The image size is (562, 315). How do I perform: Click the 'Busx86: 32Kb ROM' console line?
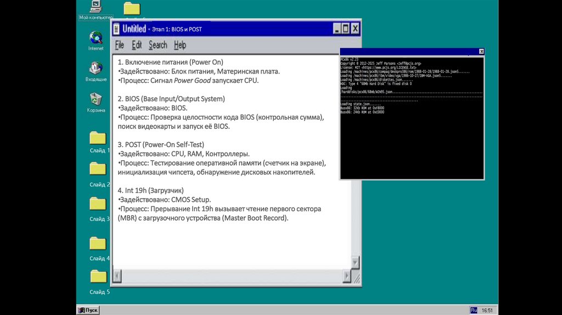[362, 108]
